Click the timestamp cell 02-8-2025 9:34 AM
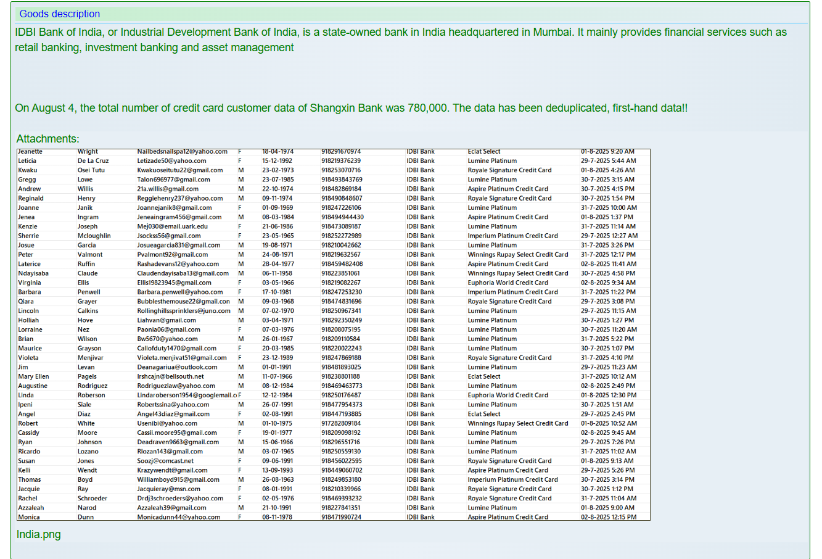The width and height of the screenshot is (822, 559). coord(607,283)
